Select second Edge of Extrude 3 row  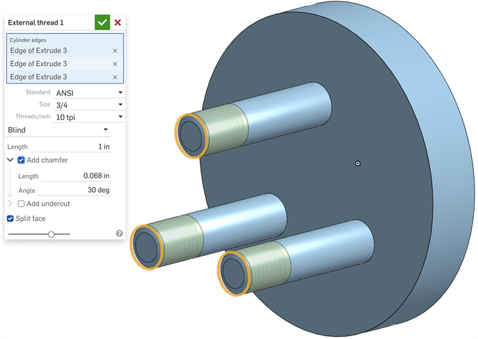tap(65, 64)
